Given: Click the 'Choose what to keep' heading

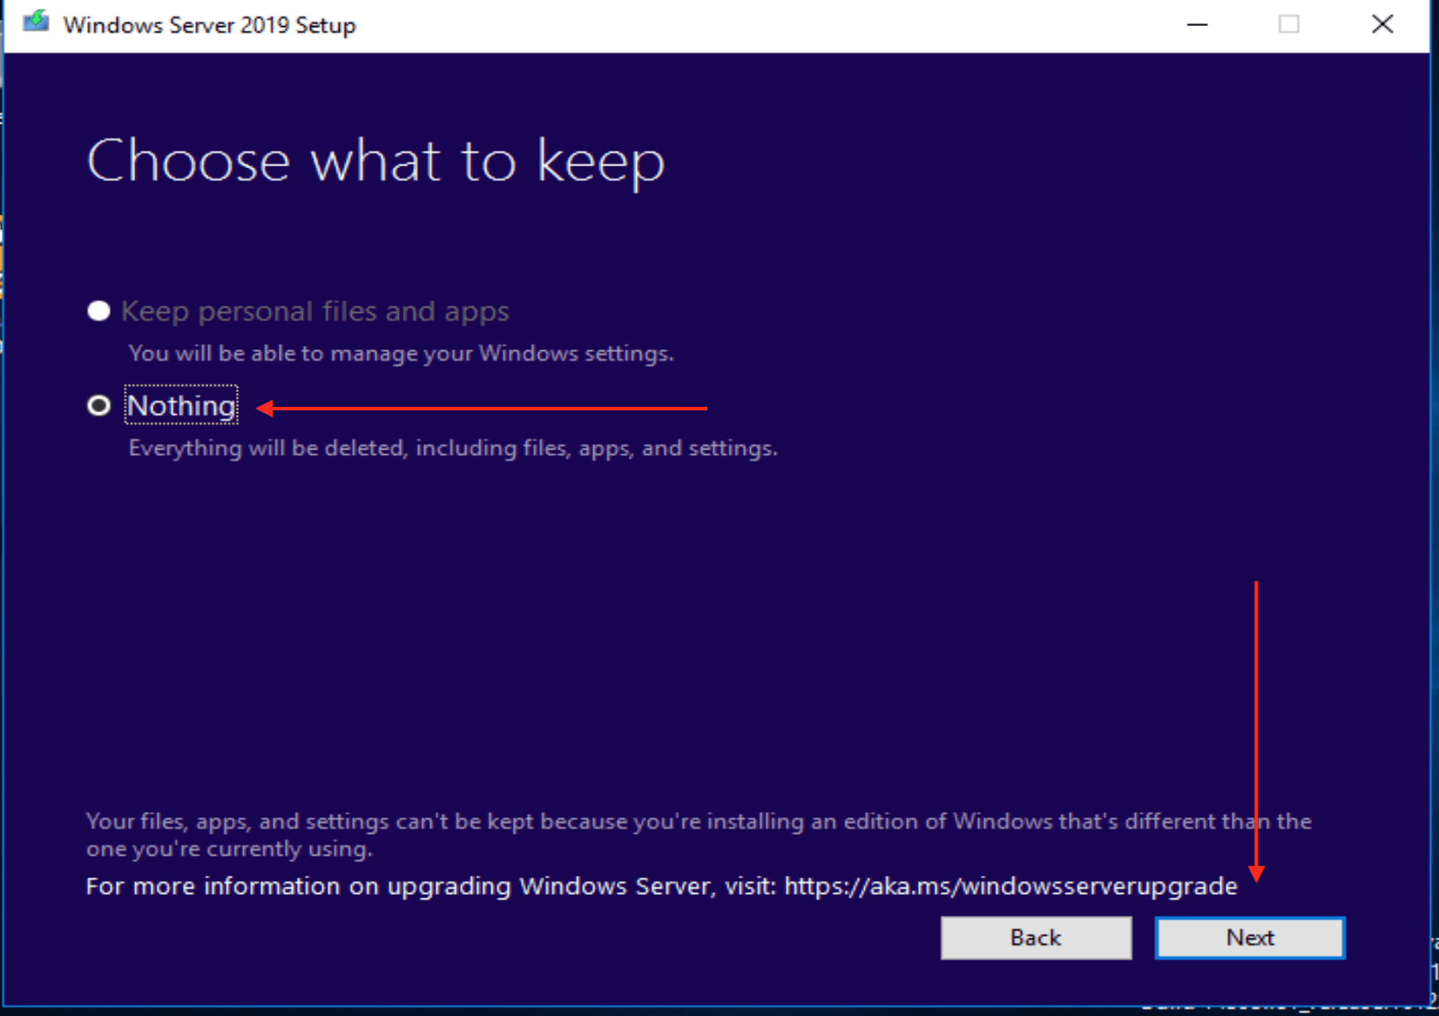Looking at the screenshot, I should [x=375, y=162].
